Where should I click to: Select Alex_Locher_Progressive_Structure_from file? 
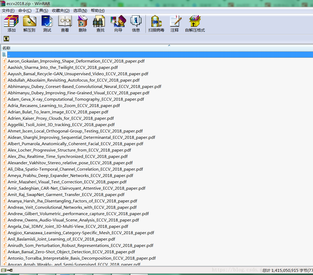(x=69, y=150)
